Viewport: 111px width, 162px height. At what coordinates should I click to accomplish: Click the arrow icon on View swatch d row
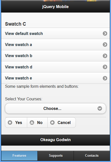105,67
